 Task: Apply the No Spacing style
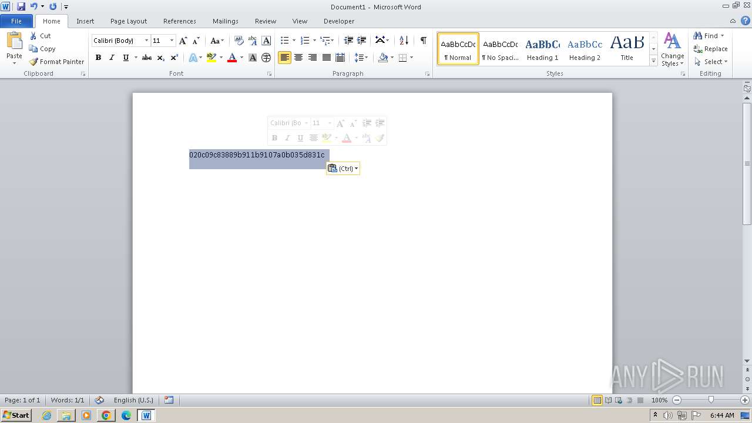tap(500, 49)
